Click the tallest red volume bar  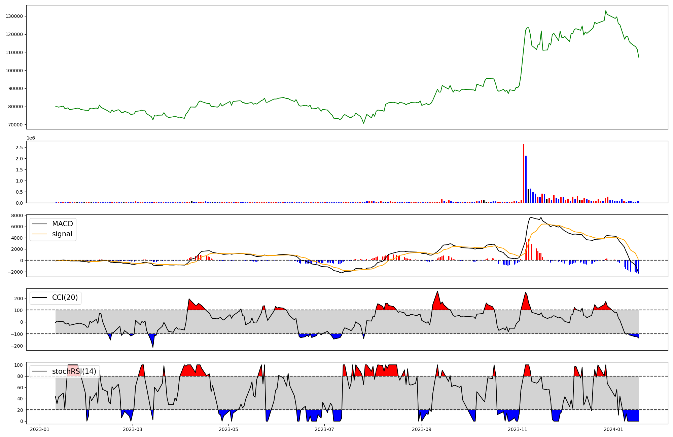coord(524,173)
